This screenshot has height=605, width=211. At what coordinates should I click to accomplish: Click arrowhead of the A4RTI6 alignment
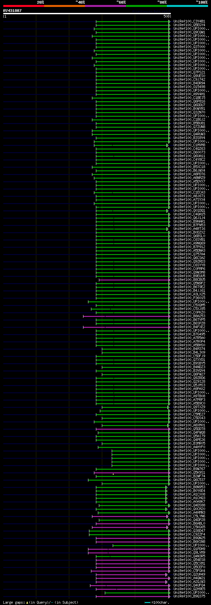pyautogui.click(x=167, y=229)
